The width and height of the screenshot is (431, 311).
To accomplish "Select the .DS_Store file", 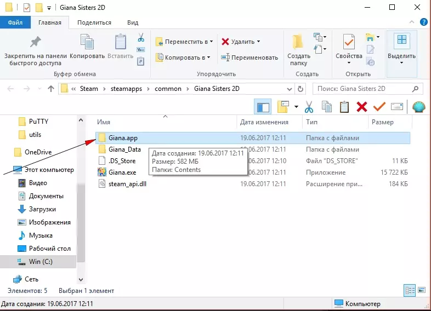I will (x=122, y=161).
